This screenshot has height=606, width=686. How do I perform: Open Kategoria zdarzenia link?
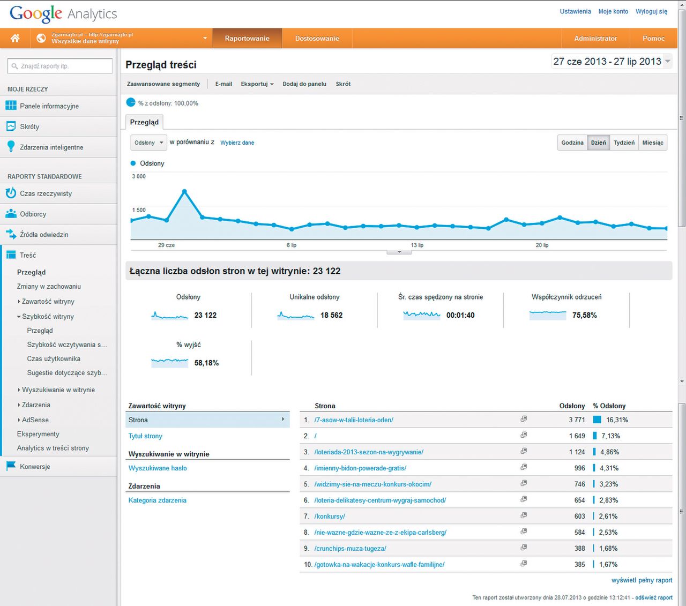click(x=158, y=500)
